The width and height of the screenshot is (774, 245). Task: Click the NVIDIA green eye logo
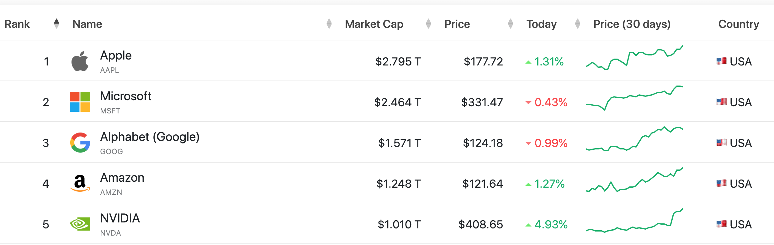pyautogui.click(x=80, y=224)
